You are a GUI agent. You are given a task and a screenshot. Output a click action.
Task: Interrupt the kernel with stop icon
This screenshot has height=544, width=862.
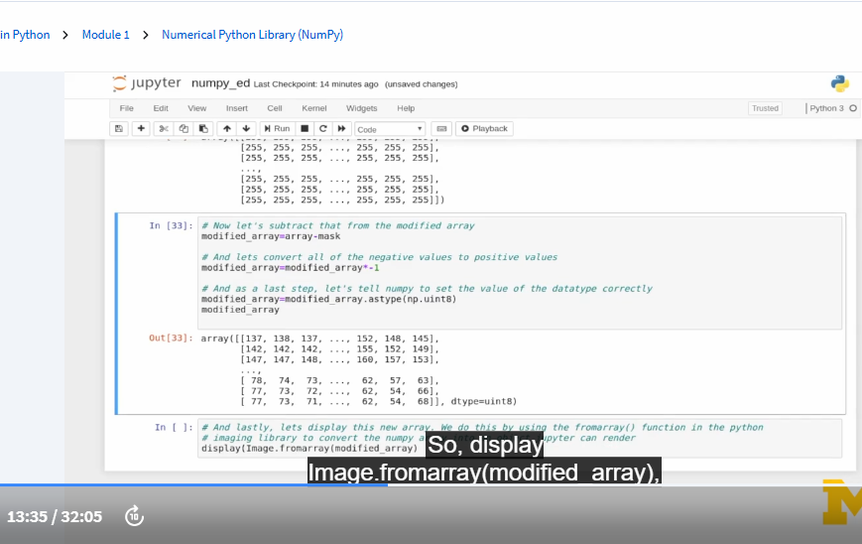coord(305,129)
